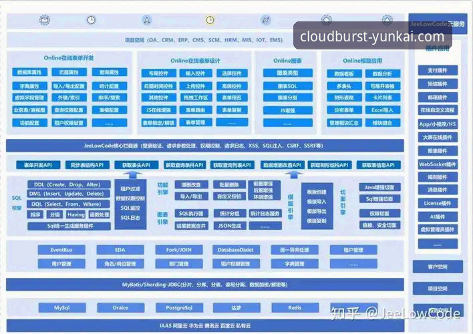The width and height of the screenshot is (473, 334).
Task: Click the IAAS cloud providers bar
Action: 205,325
